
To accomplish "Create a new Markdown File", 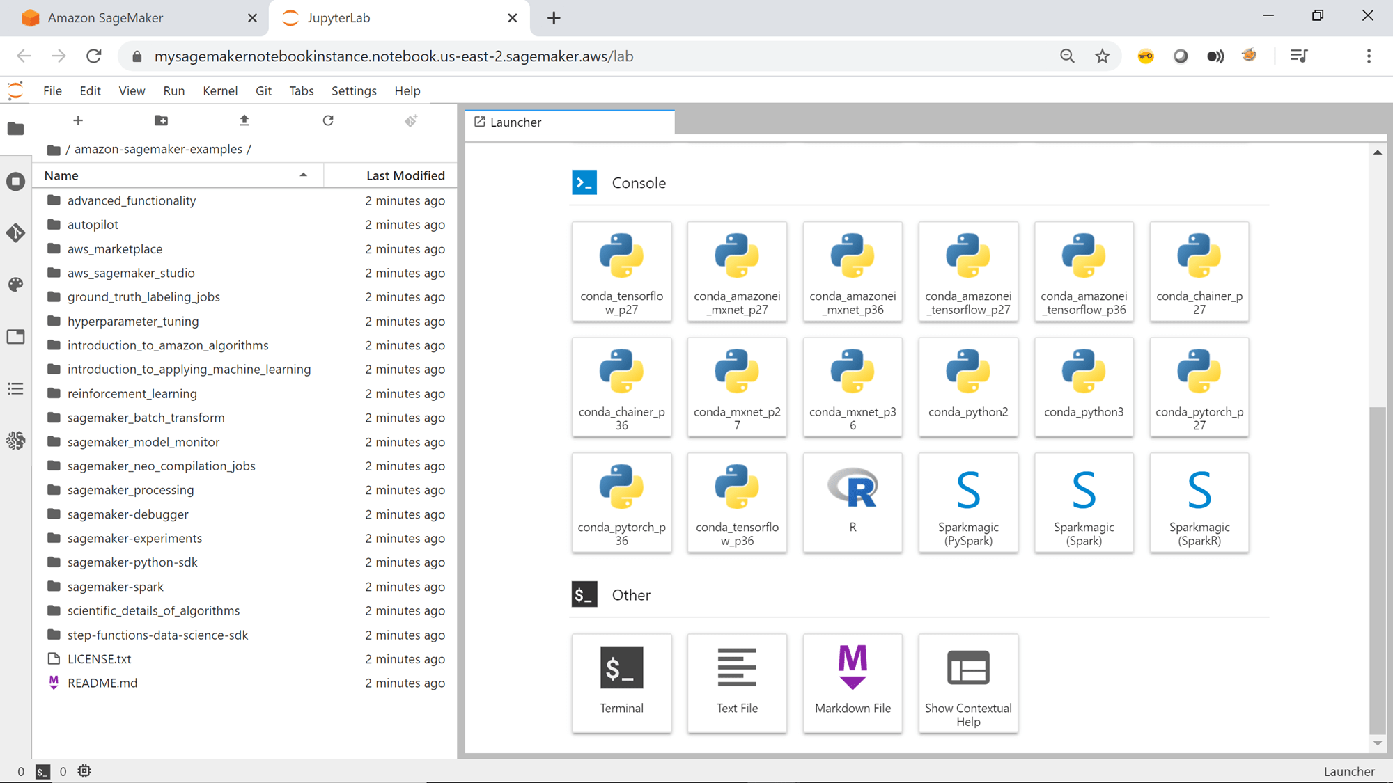I will point(853,682).
